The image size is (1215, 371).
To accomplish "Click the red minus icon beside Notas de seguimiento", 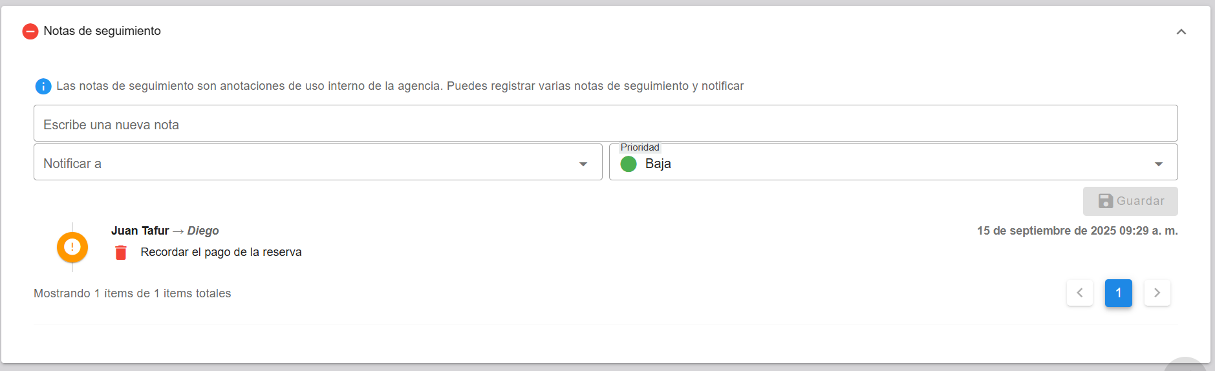I will 30,31.
